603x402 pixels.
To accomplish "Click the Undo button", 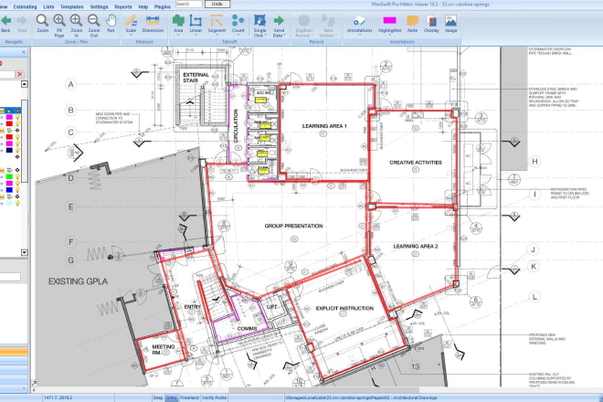I will coord(217,4).
